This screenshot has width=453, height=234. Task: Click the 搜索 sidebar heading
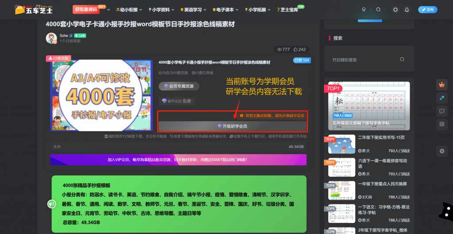click(x=338, y=38)
